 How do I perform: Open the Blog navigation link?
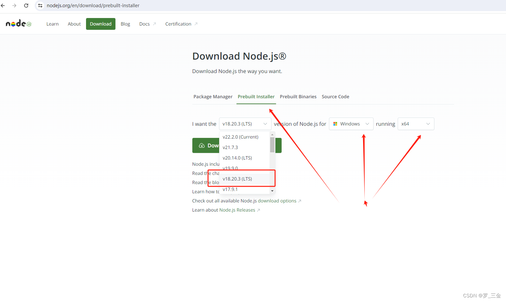click(125, 24)
